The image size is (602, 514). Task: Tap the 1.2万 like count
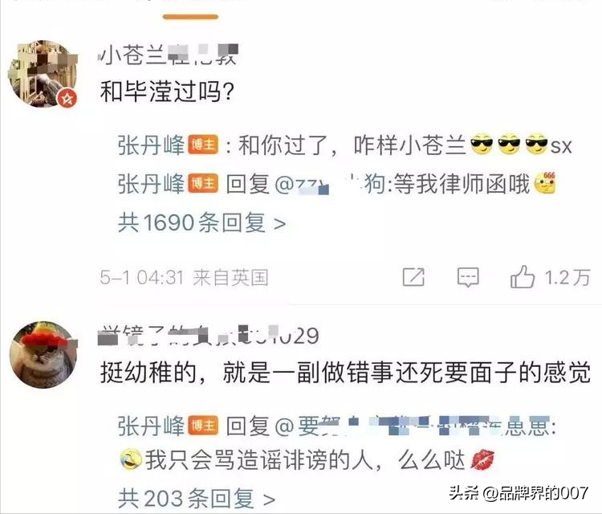(x=567, y=277)
